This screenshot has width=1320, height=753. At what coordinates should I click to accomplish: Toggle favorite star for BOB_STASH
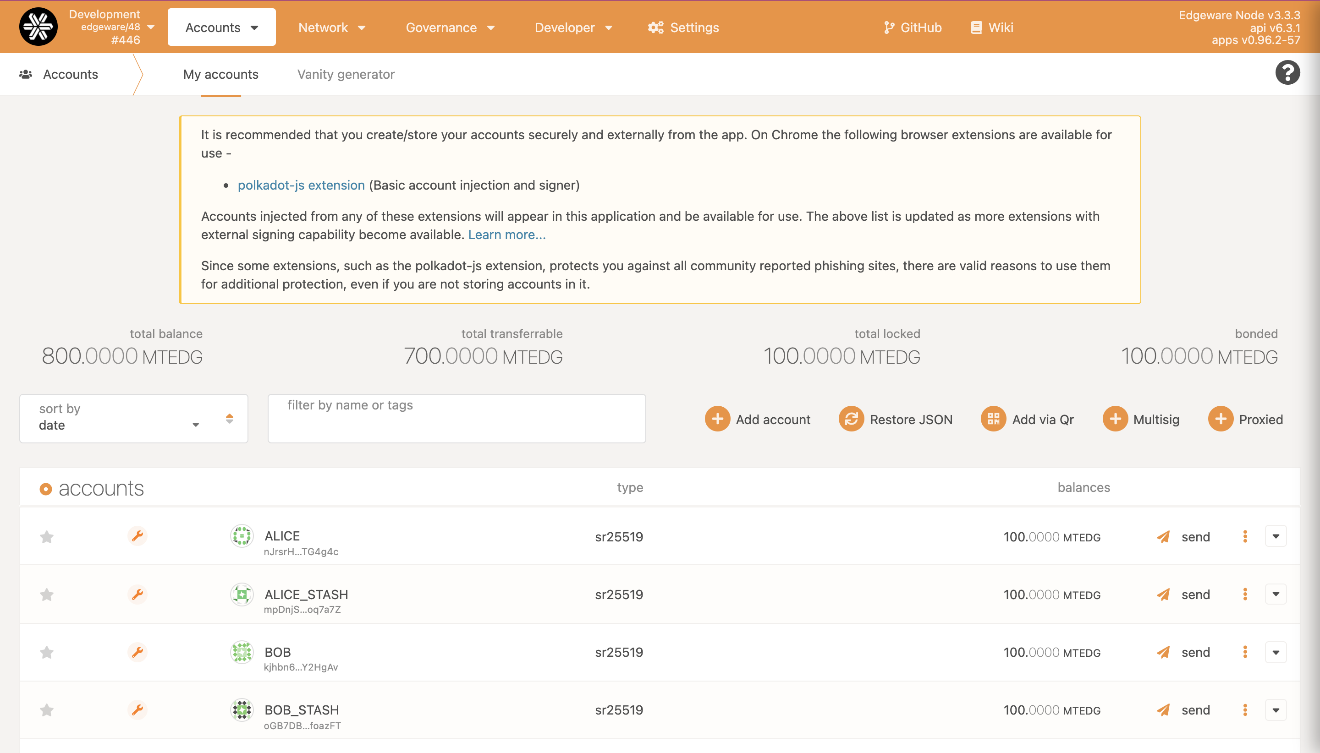(47, 710)
